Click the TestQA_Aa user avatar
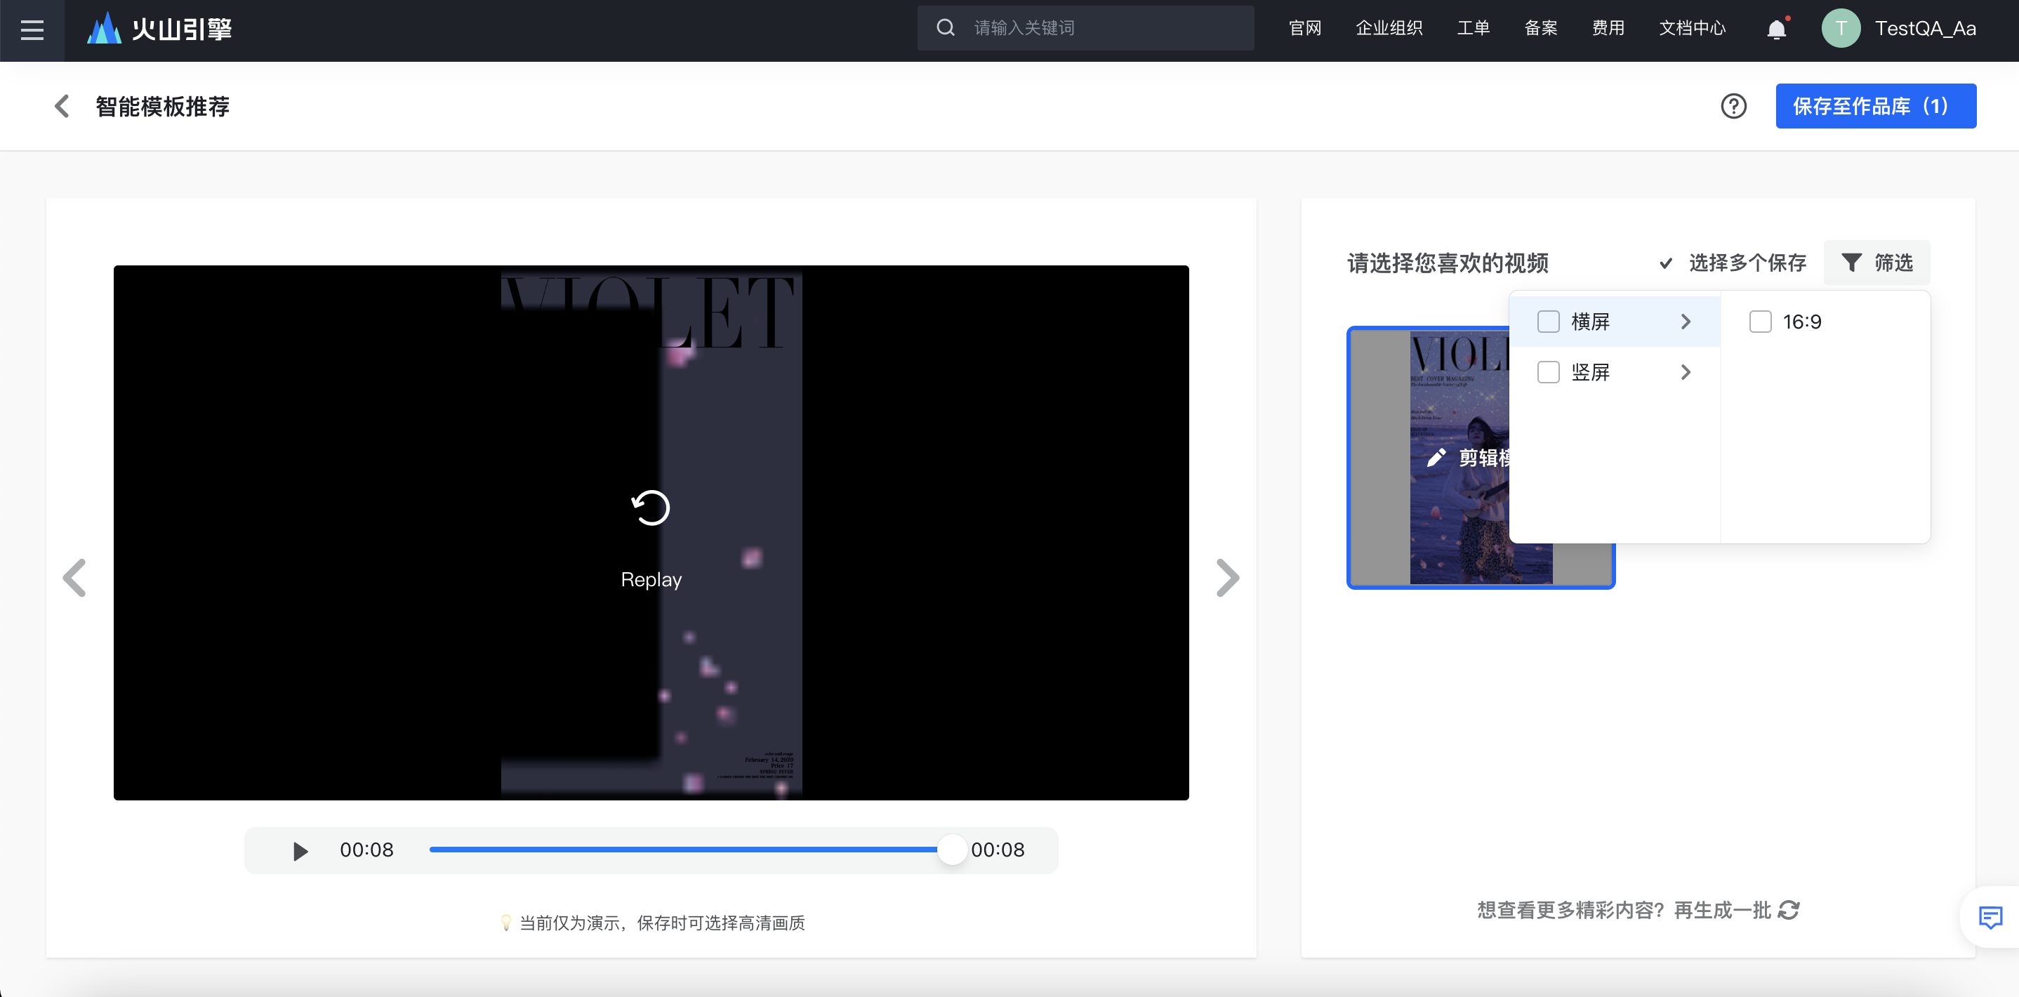This screenshot has height=997, width=2019. tap(1841, 29)
